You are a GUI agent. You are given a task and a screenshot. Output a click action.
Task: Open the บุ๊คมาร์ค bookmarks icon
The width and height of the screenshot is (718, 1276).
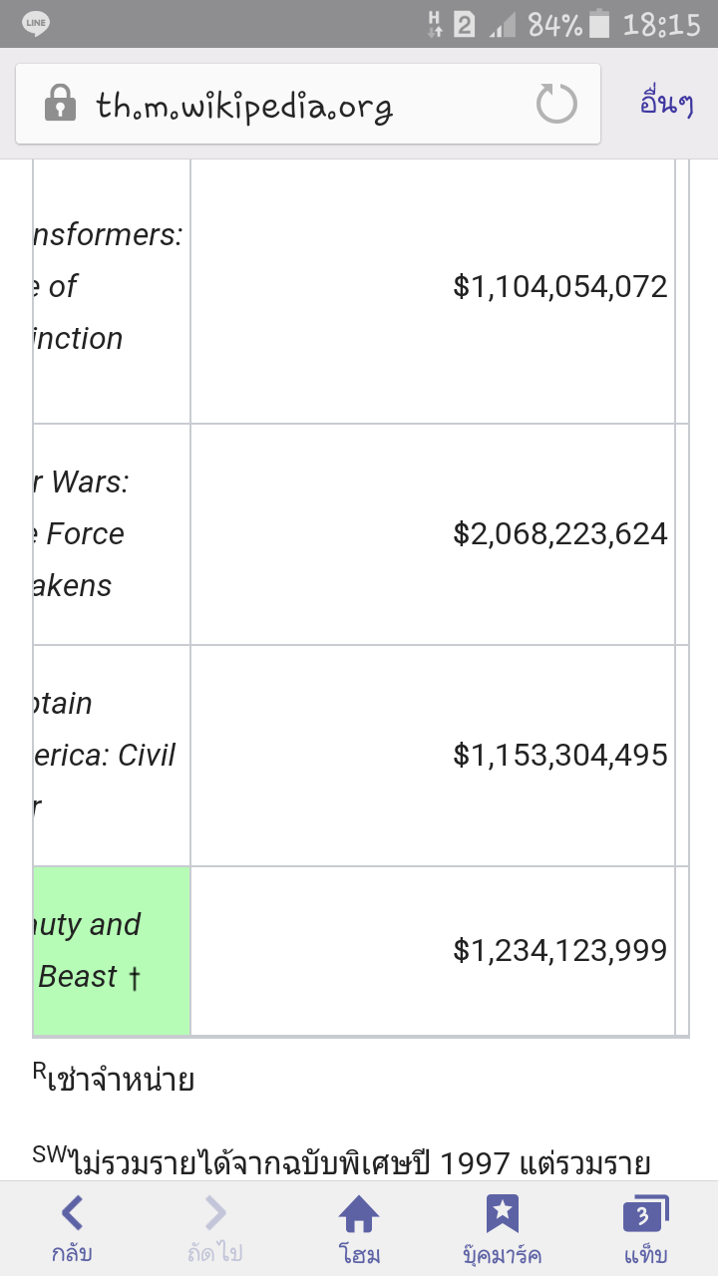(503, 1227)
